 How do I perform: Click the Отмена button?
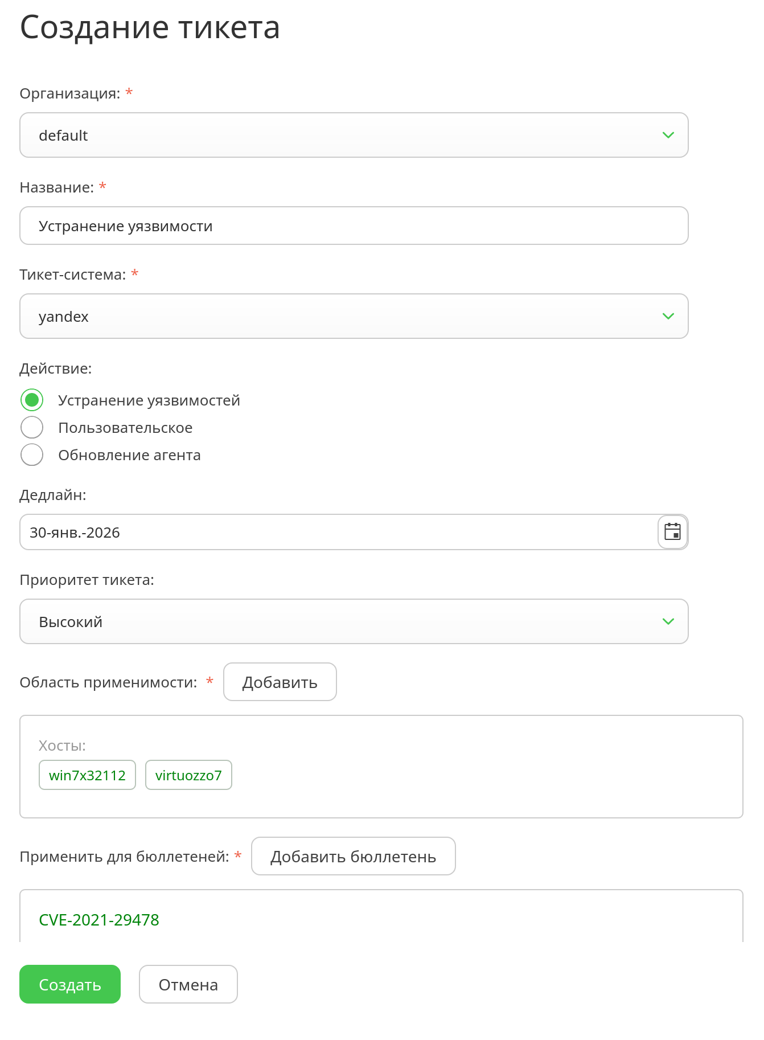[188, 985]
